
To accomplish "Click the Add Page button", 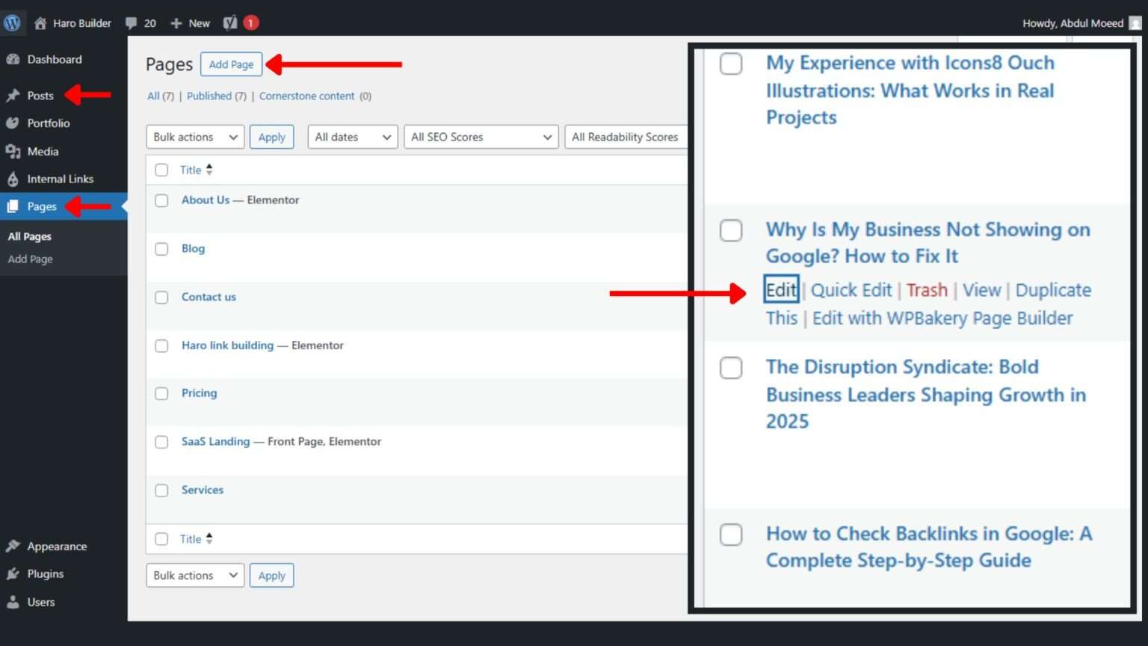I will point(231,64).
